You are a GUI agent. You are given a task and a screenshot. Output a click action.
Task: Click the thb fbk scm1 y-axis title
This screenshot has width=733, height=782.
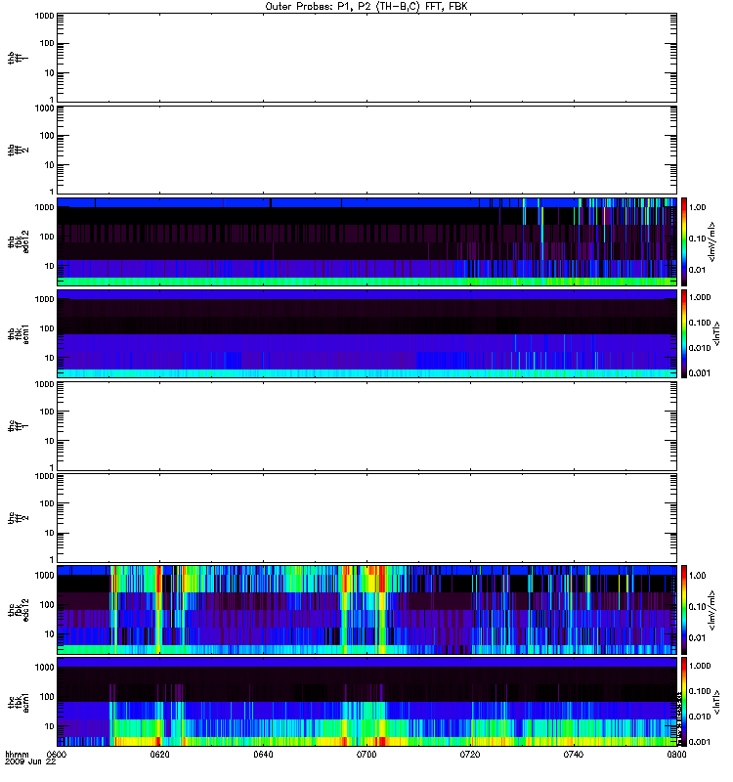click(19, 333)
